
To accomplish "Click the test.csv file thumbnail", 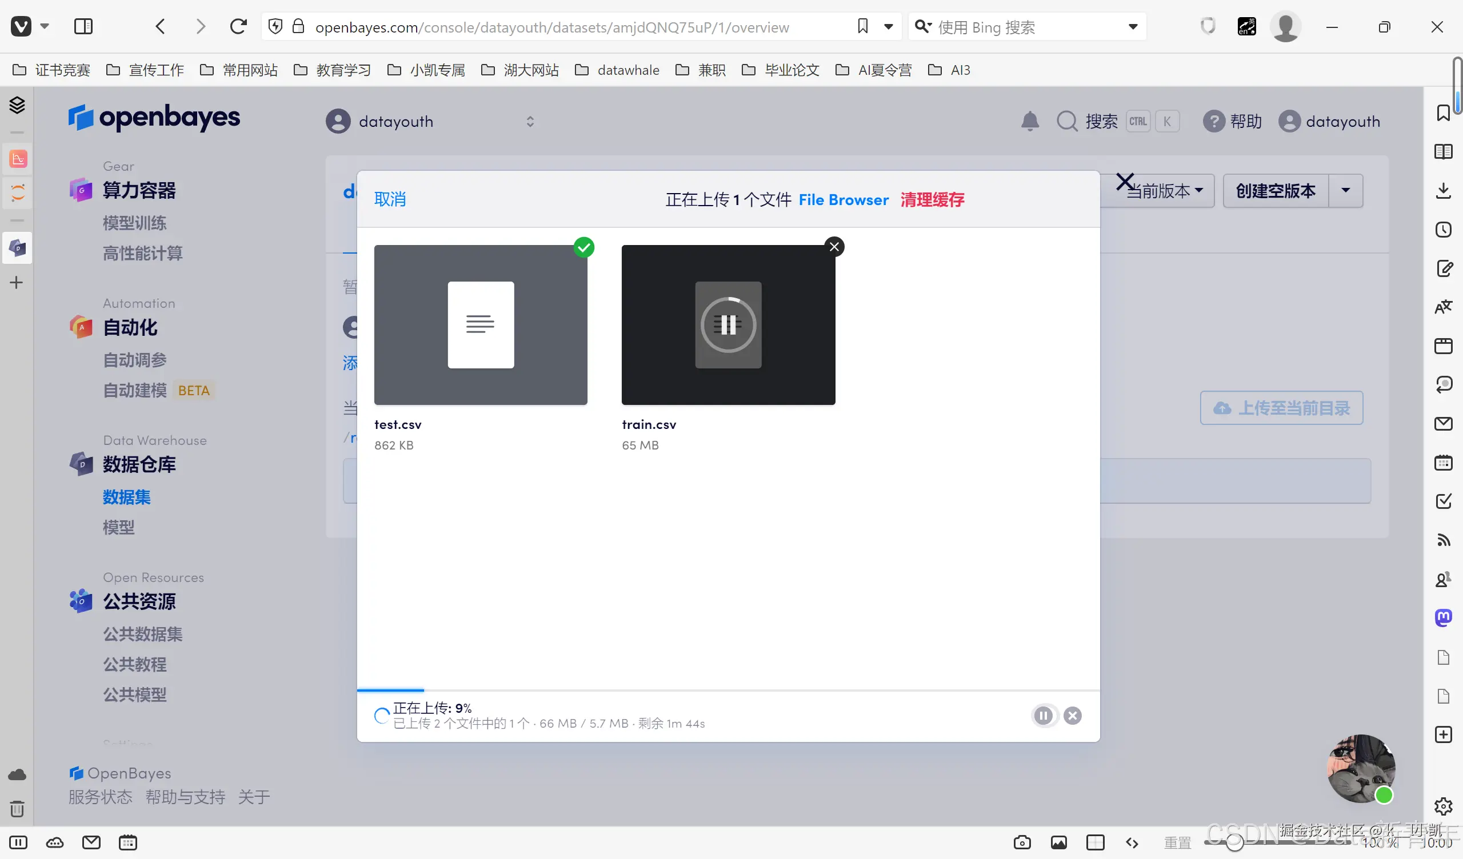I will [480, 324].
